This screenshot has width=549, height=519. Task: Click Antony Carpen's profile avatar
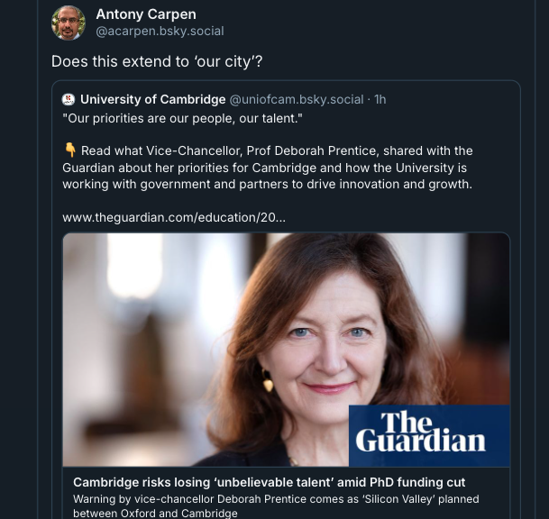point(69,23)
